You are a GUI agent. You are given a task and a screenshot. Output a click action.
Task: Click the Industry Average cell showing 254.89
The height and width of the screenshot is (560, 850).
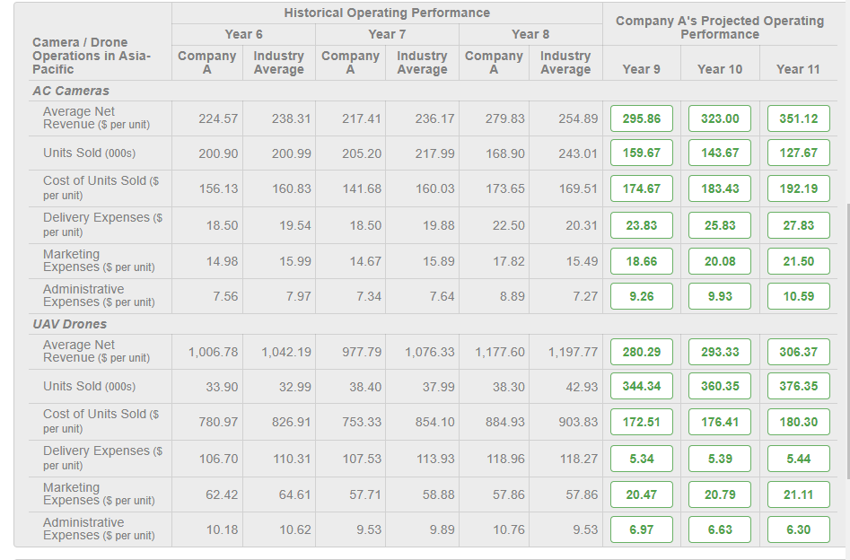(x=564, y=118)
